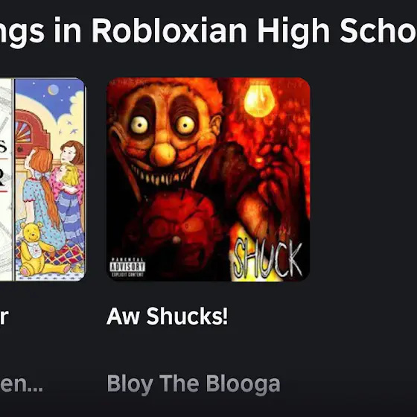Click the glowing light bulb on cover

(259, 101)
